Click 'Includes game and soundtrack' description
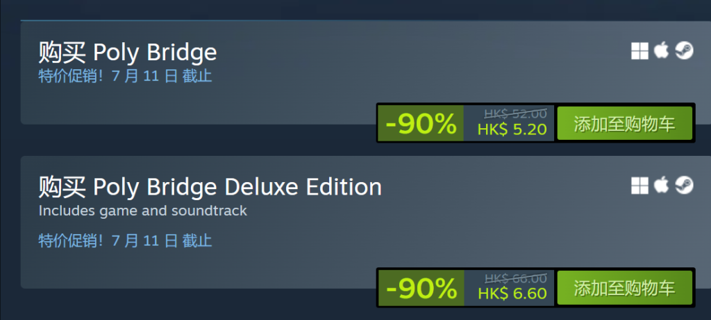711x320 pixels. point(143,211)
